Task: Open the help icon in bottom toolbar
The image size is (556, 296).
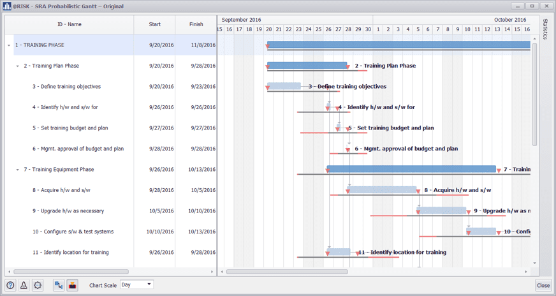Action: (x=11, y=285)
